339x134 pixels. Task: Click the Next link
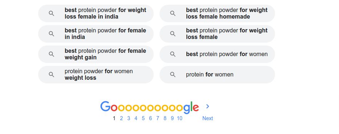click(x=207, y=118)
